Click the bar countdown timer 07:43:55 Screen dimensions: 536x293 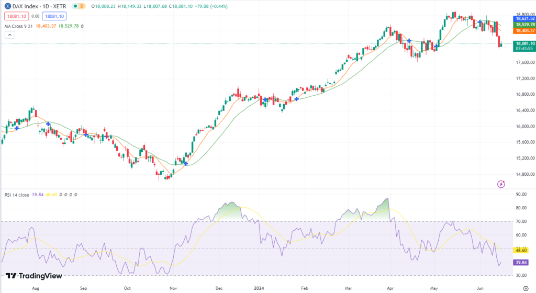click(524, 49)
